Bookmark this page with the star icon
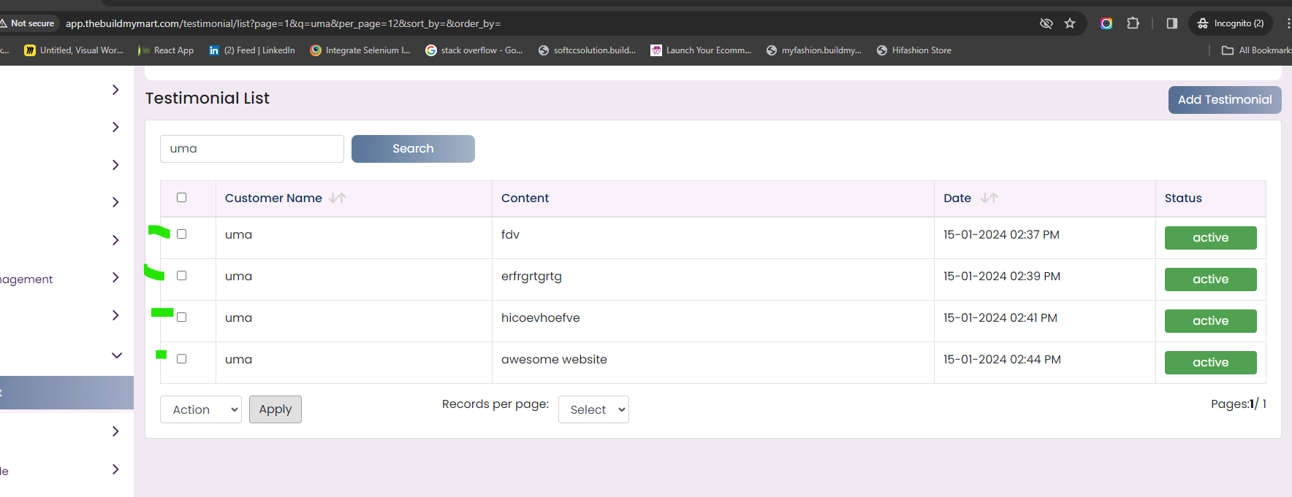This screenshot has height=497, width=1292. [1070, 23]
